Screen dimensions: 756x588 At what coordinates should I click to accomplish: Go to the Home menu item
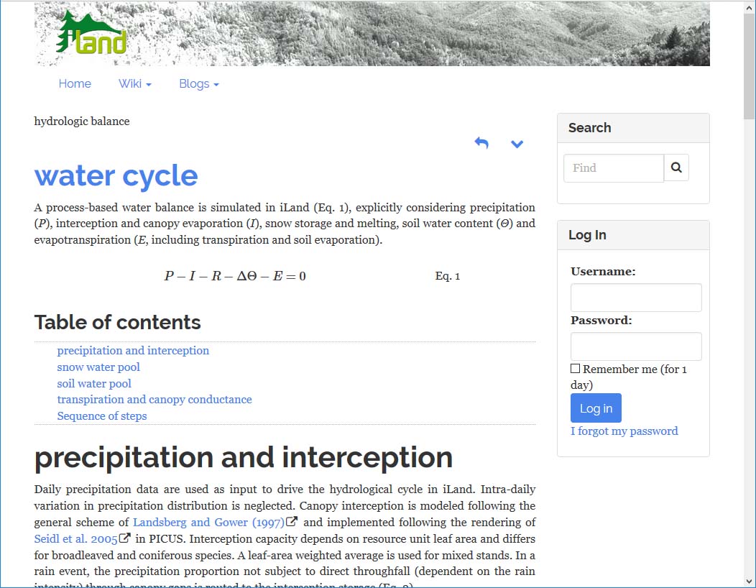tap(75, 84)
